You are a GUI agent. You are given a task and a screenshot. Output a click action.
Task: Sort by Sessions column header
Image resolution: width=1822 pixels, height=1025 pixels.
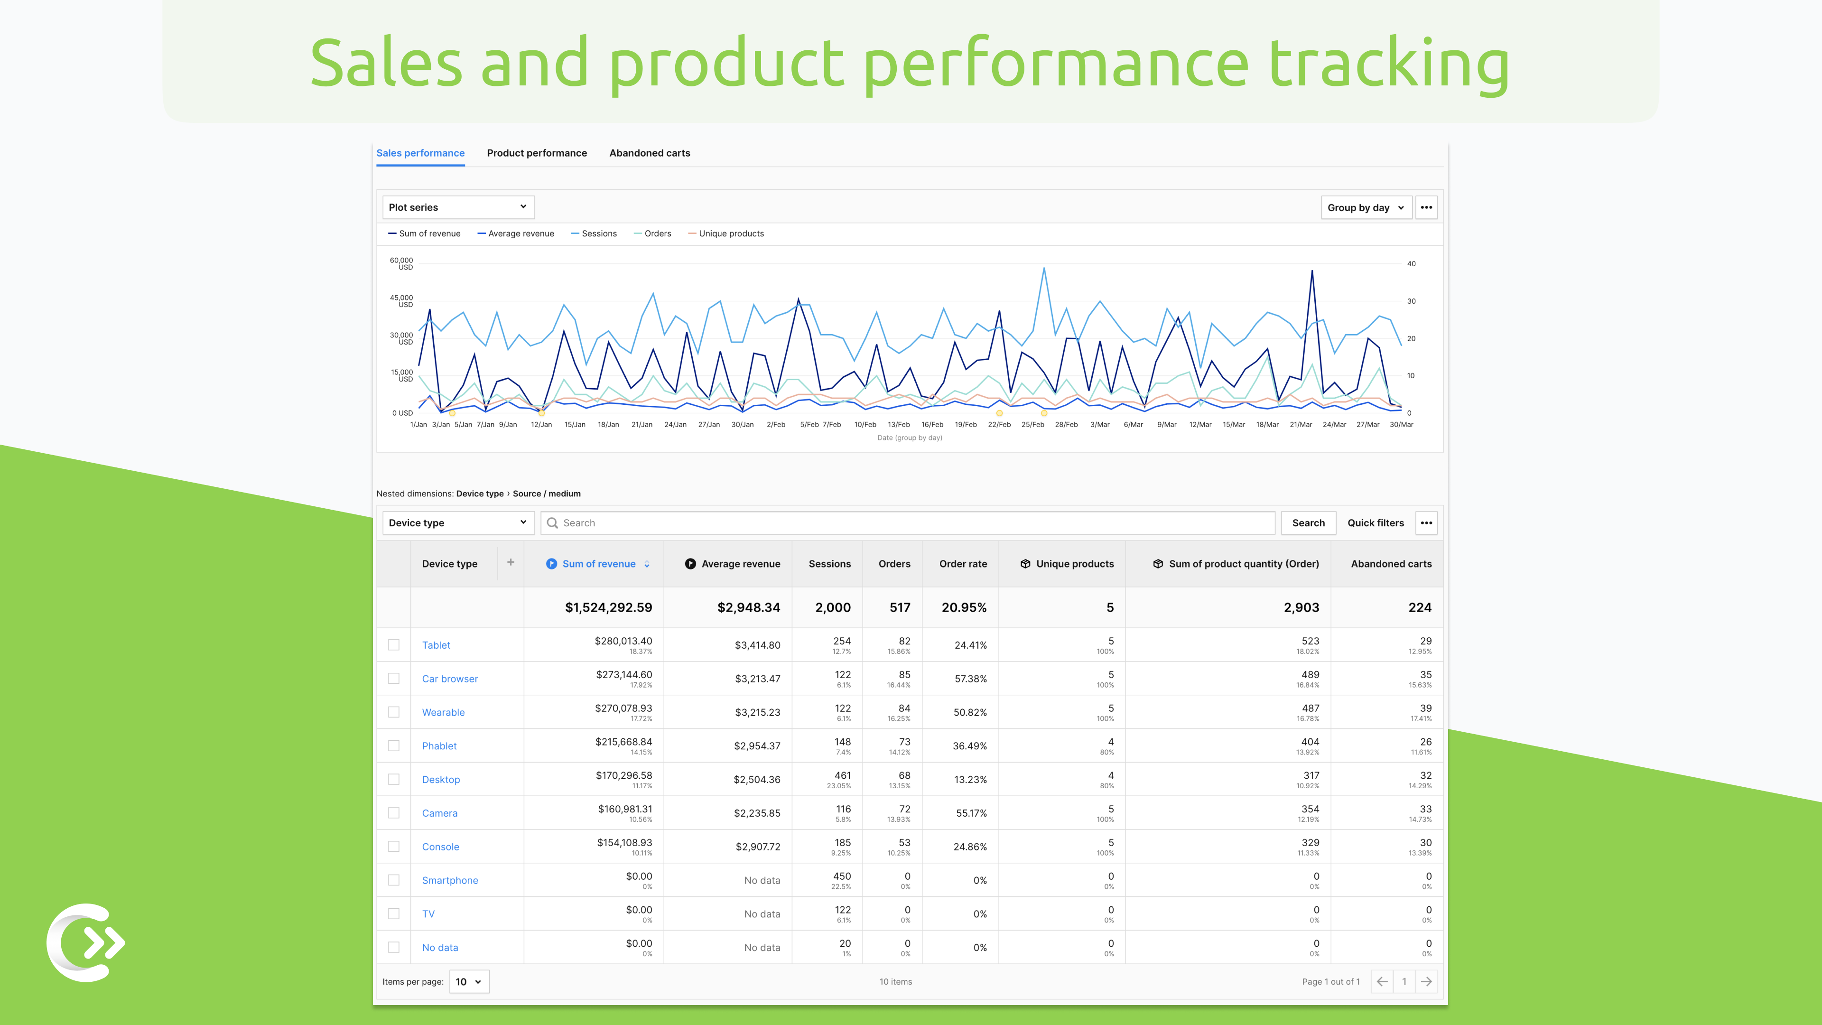click(830, 564)
